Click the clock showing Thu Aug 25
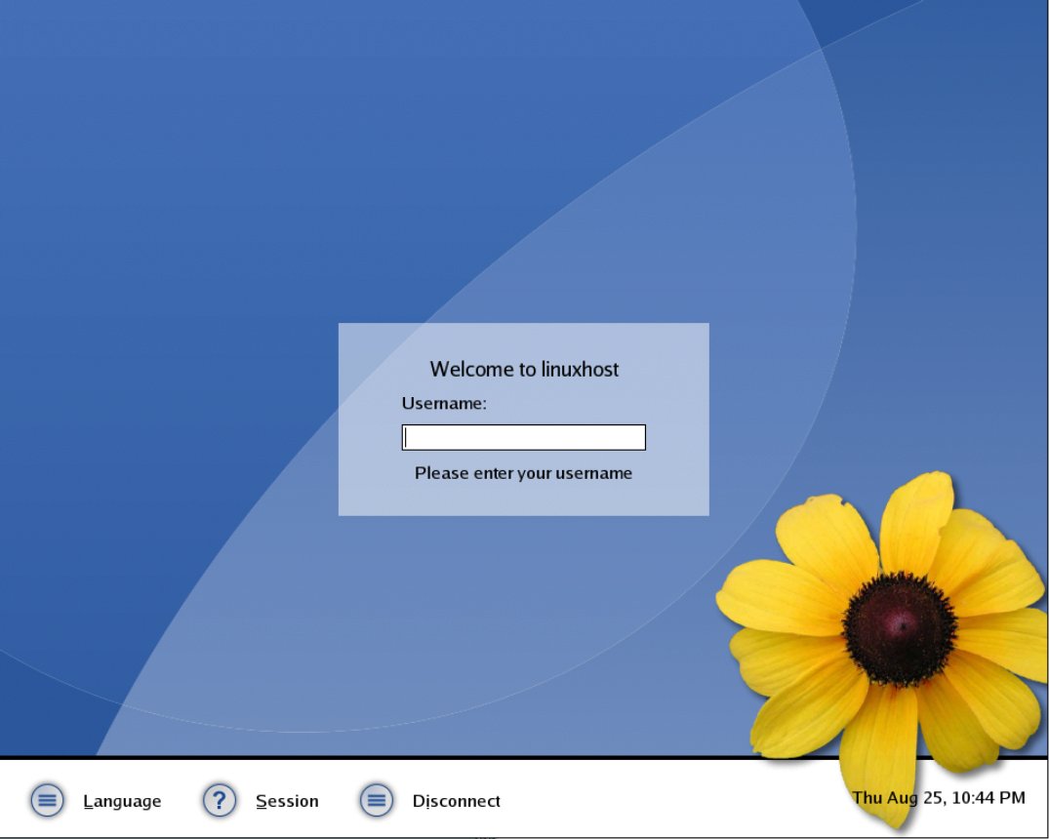Screen dimensions: 1049x839 point(942,798)
